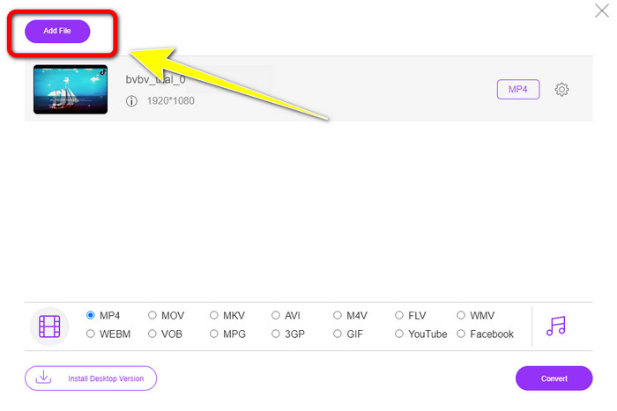Click download icon in Install Desktop Version
The width and height of the screenshot is (617, 411).
click(x=43, y=378)
